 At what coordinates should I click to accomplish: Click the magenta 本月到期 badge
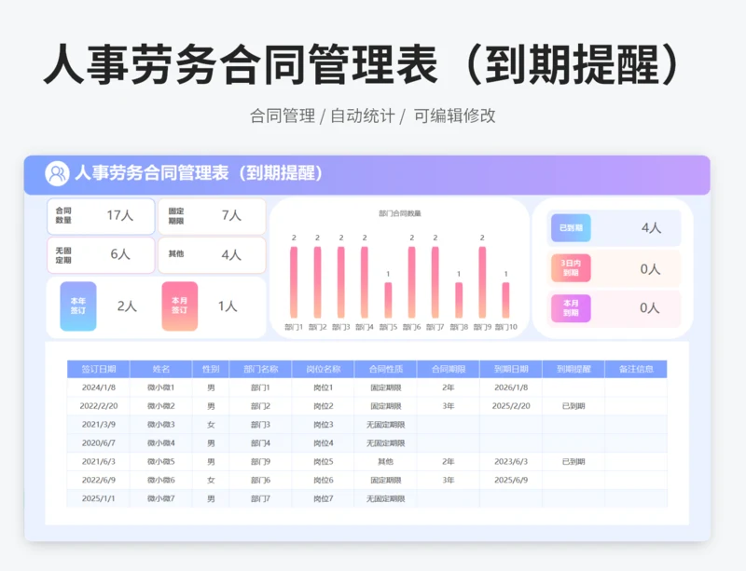click(571, 308)
